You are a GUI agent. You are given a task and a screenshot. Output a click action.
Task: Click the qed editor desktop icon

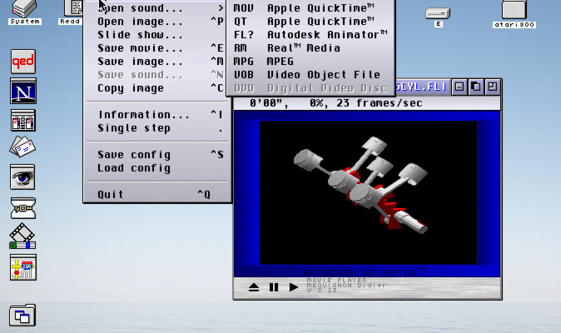(x=22, y=62)
